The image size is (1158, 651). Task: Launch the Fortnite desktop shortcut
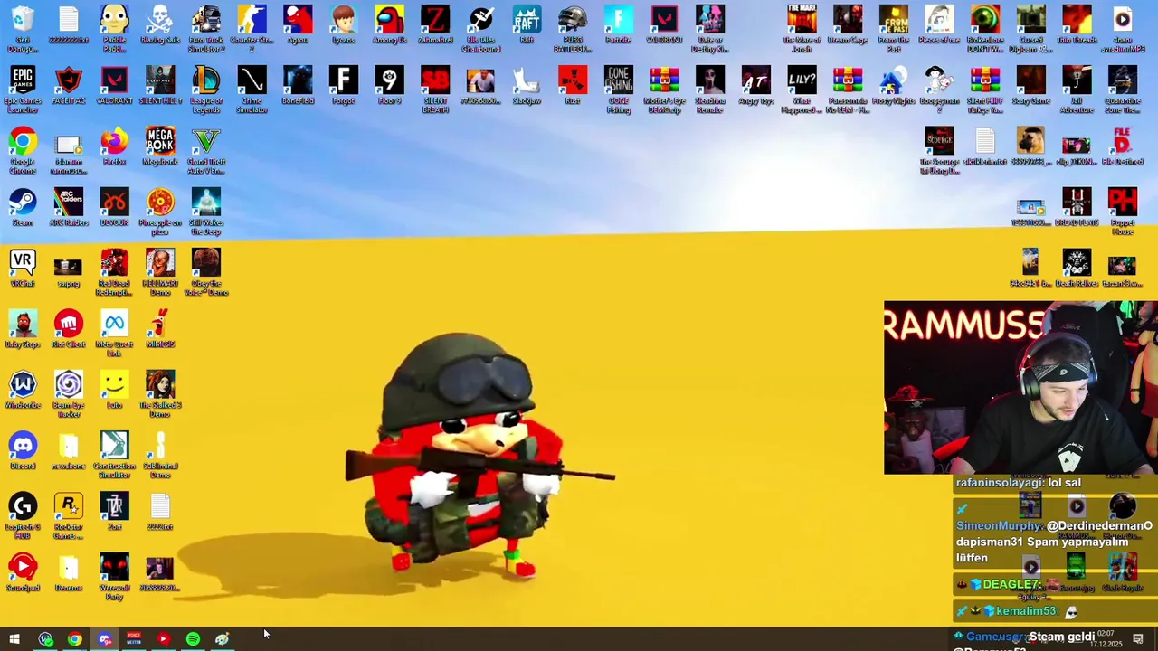point(618,24)
